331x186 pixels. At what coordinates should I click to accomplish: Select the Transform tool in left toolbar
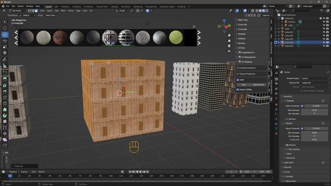click(x=5, y=53)
